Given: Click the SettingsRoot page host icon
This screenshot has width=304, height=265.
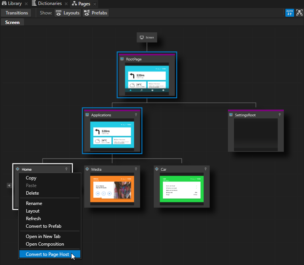Looking at the screenshot, I should click(x=231, y=115).
